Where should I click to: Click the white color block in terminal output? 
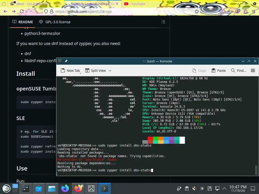(182, 140)
